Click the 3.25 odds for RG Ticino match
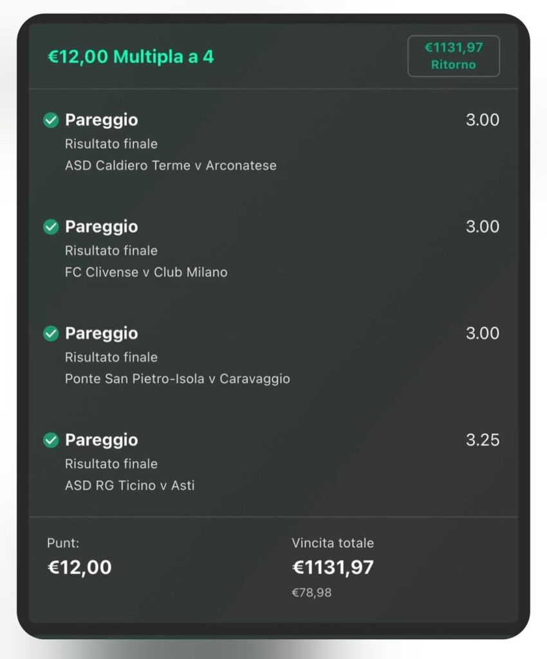 coord(482,440)
